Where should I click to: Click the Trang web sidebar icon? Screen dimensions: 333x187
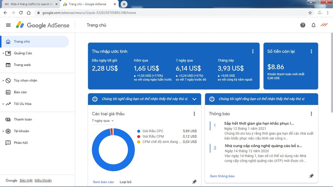8,65
